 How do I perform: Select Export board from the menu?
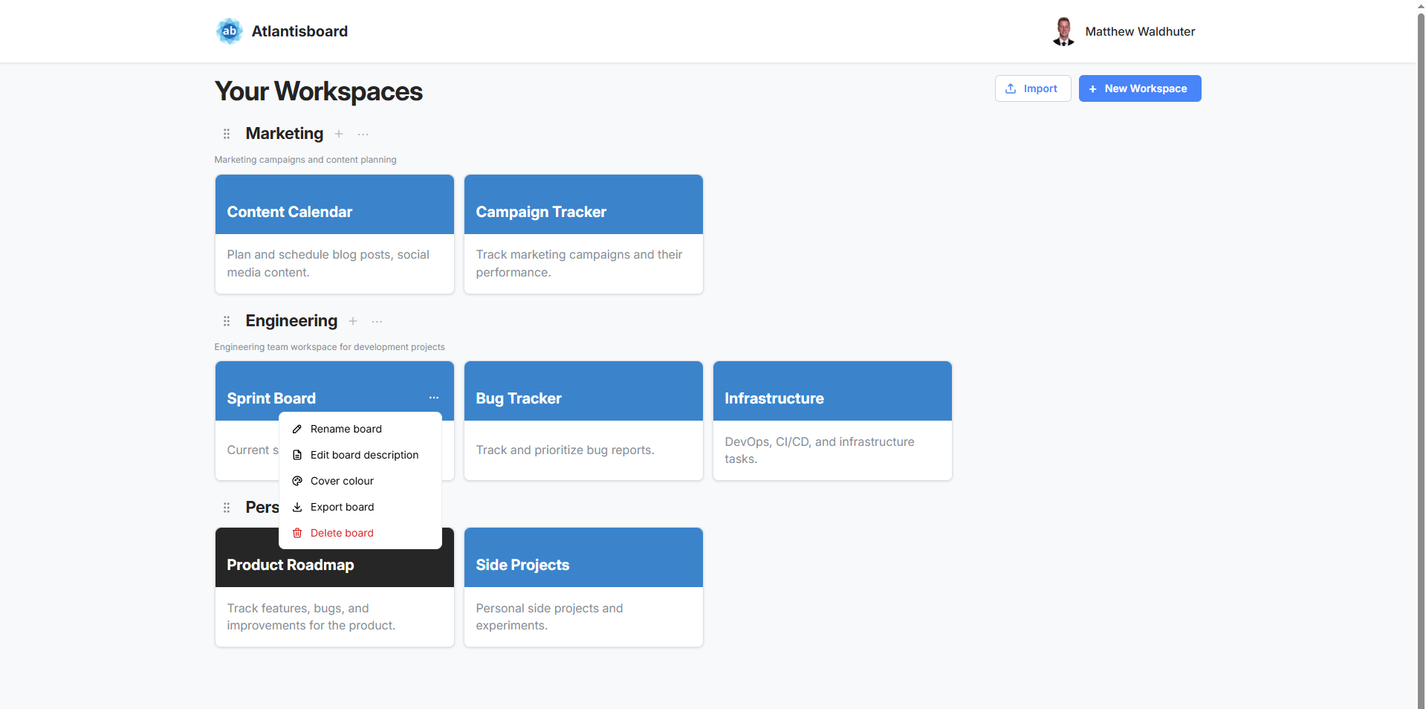[x=360, y=507]
